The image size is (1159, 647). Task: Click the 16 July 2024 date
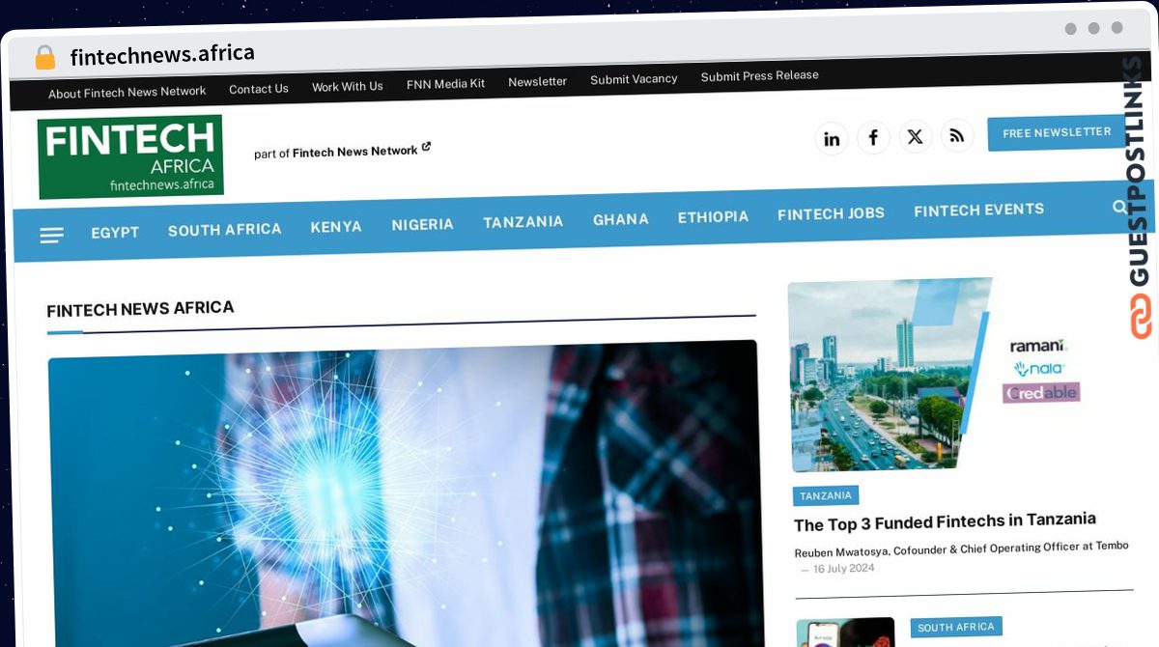point(843,568)
